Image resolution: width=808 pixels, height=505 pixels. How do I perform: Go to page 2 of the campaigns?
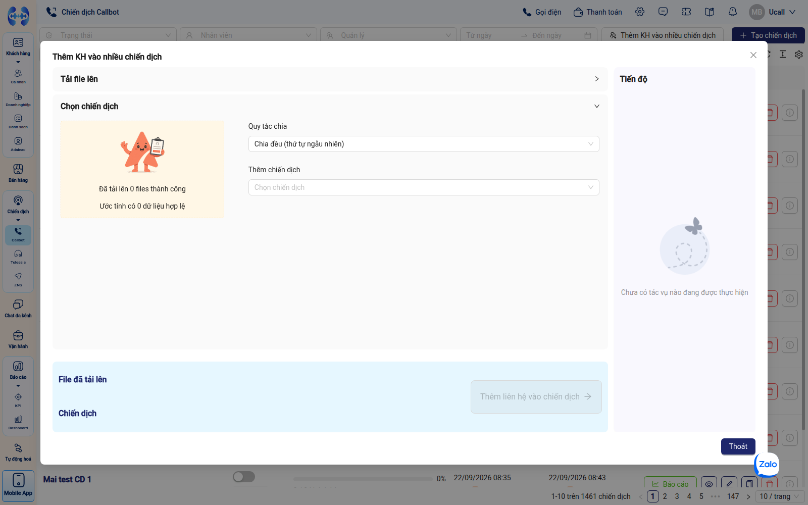665,496
